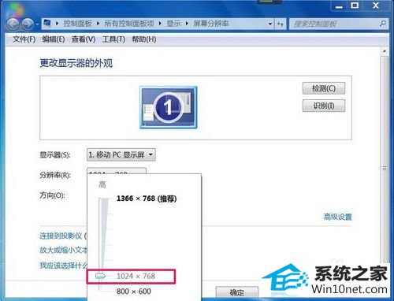Expand the arrow after 所有控制面板项 breadcrumb
The image size is (394, 301).
160,24
